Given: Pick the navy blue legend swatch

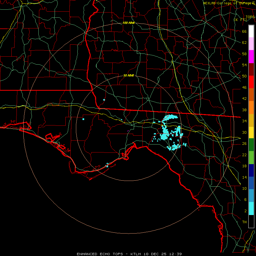Looking at the screenshot, I should 251,170.
